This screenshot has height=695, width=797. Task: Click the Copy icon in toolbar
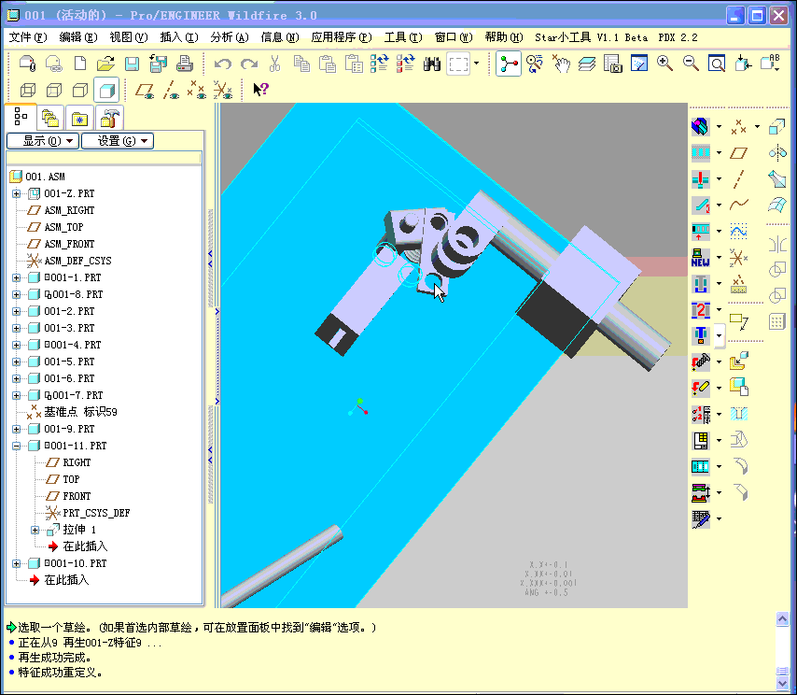(301, 64)
